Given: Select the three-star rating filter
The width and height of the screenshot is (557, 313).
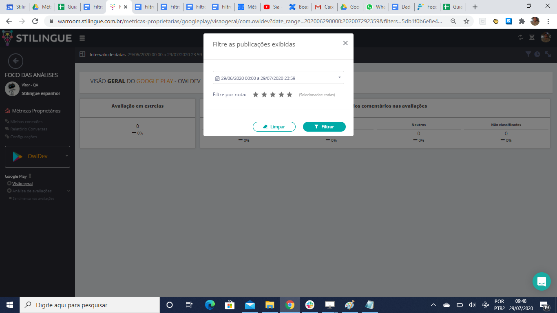Looking at the screenshot, I should (273, 95).
